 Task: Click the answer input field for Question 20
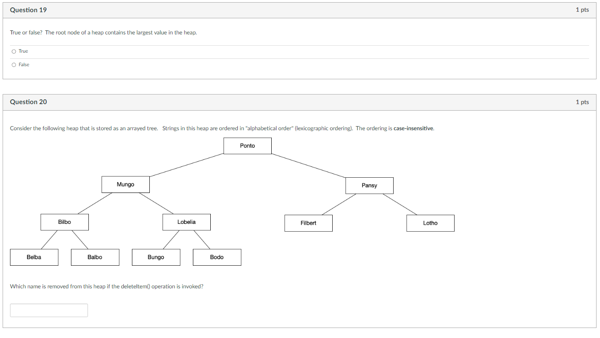point(48,310)
